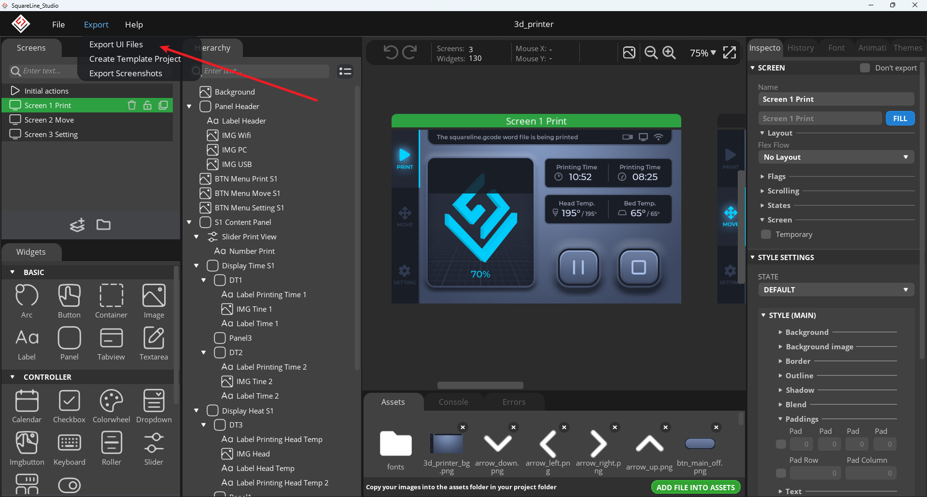Viewport: 927px width, 497px height.
Task: Select the Slider widget in Controller
Action: [154, 449]
